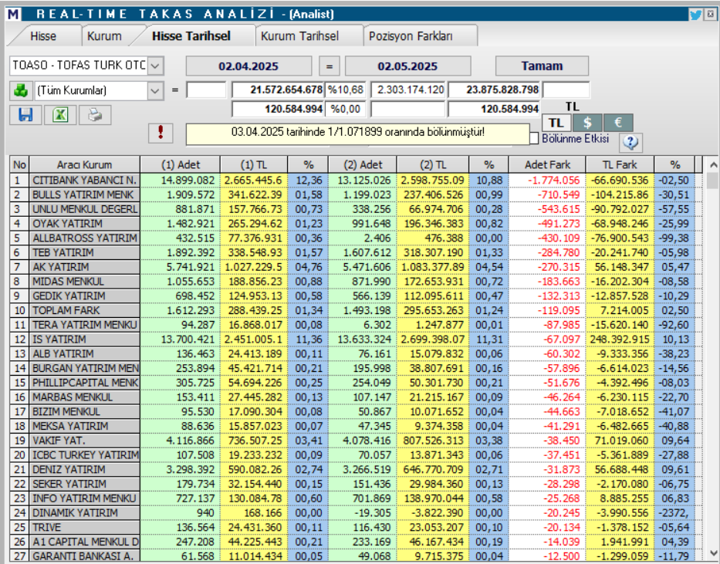Image resolution: width=720 pixels, height=564 pixels.
Task: Select GARANTI BANKASI A. row
Action: click(x=357, y=556)
